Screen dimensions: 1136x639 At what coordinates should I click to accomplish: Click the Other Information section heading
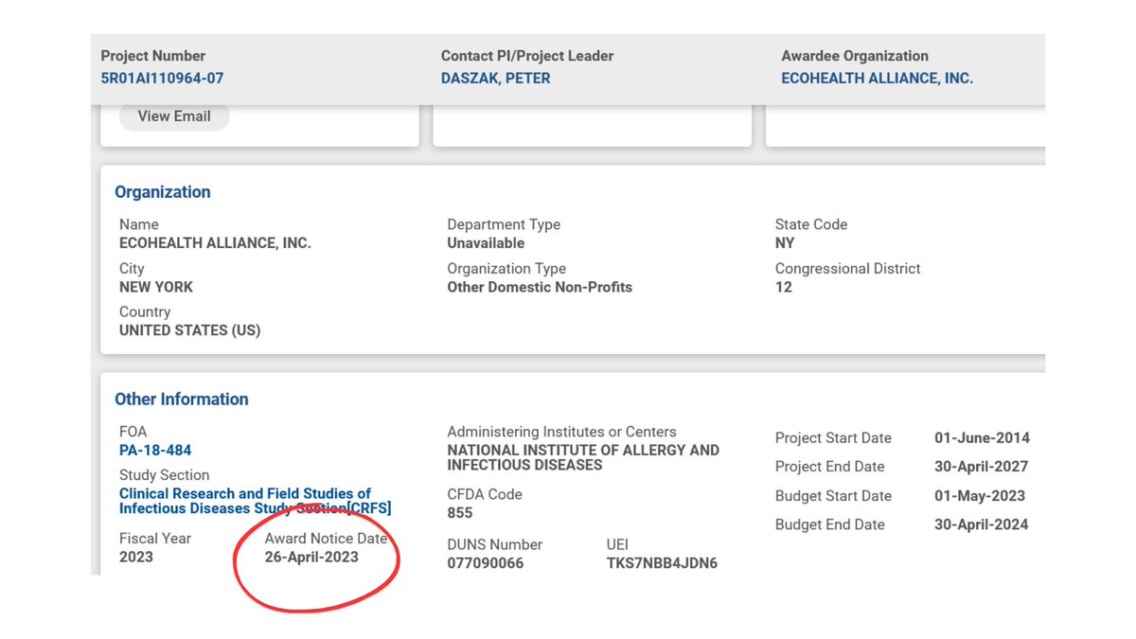[x=182, y=399]
